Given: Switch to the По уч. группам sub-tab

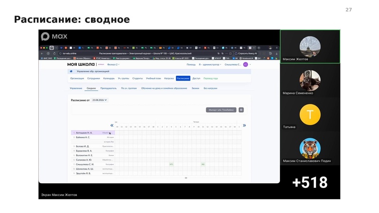Looking at the screenshot, I should coord(129,88).
